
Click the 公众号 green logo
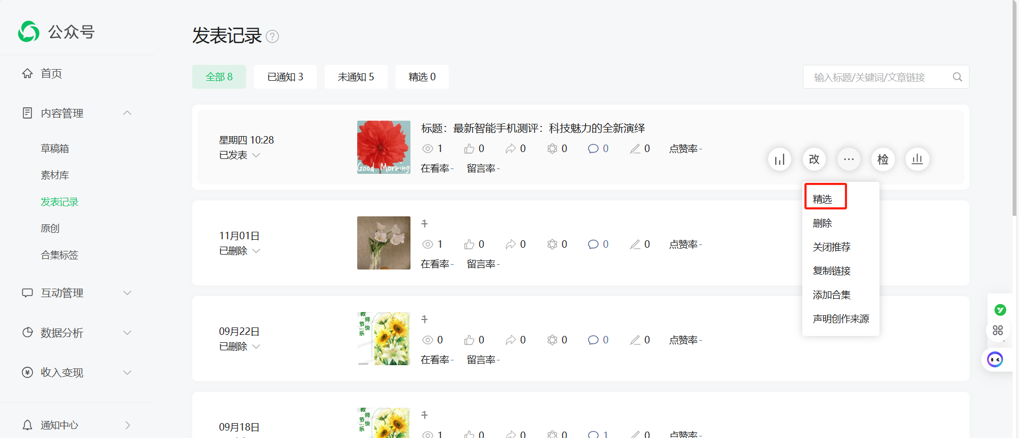point(29,32)
